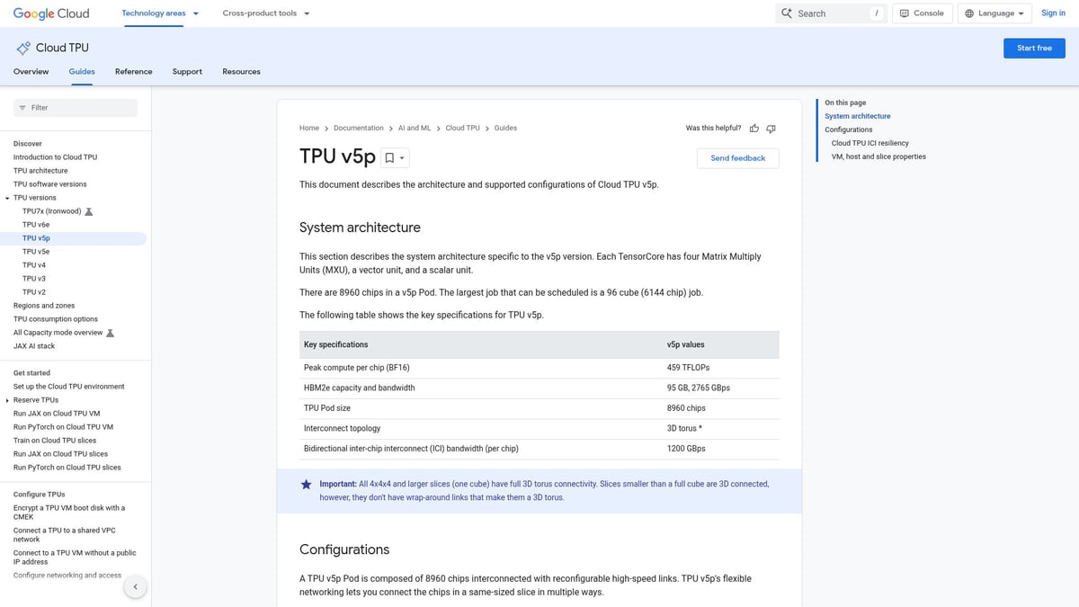The height and width of the screenshot is (607, 1079).
Task: Open TPU architecture in sidebar
Action: click(x=40, y=171)
